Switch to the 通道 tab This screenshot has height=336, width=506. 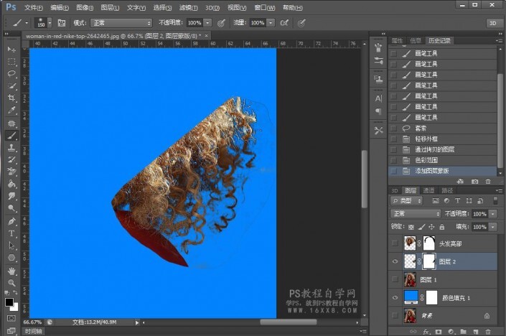429,190
